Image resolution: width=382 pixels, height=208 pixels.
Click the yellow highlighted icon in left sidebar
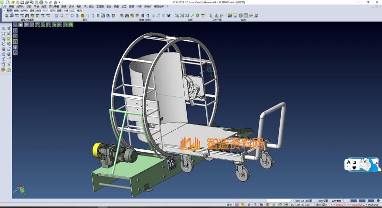15,42
